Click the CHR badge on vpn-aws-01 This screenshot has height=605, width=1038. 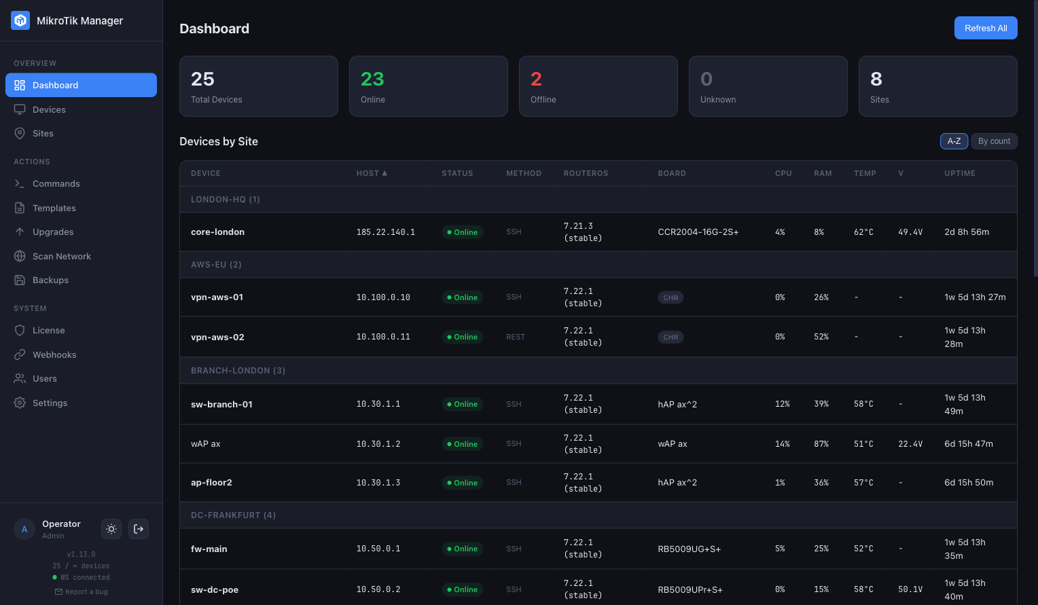(670, 297)
